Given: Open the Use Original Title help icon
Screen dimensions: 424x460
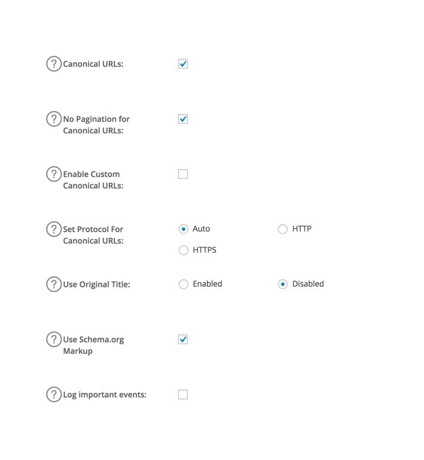Looking at the screenshot, I should (54, 284).
